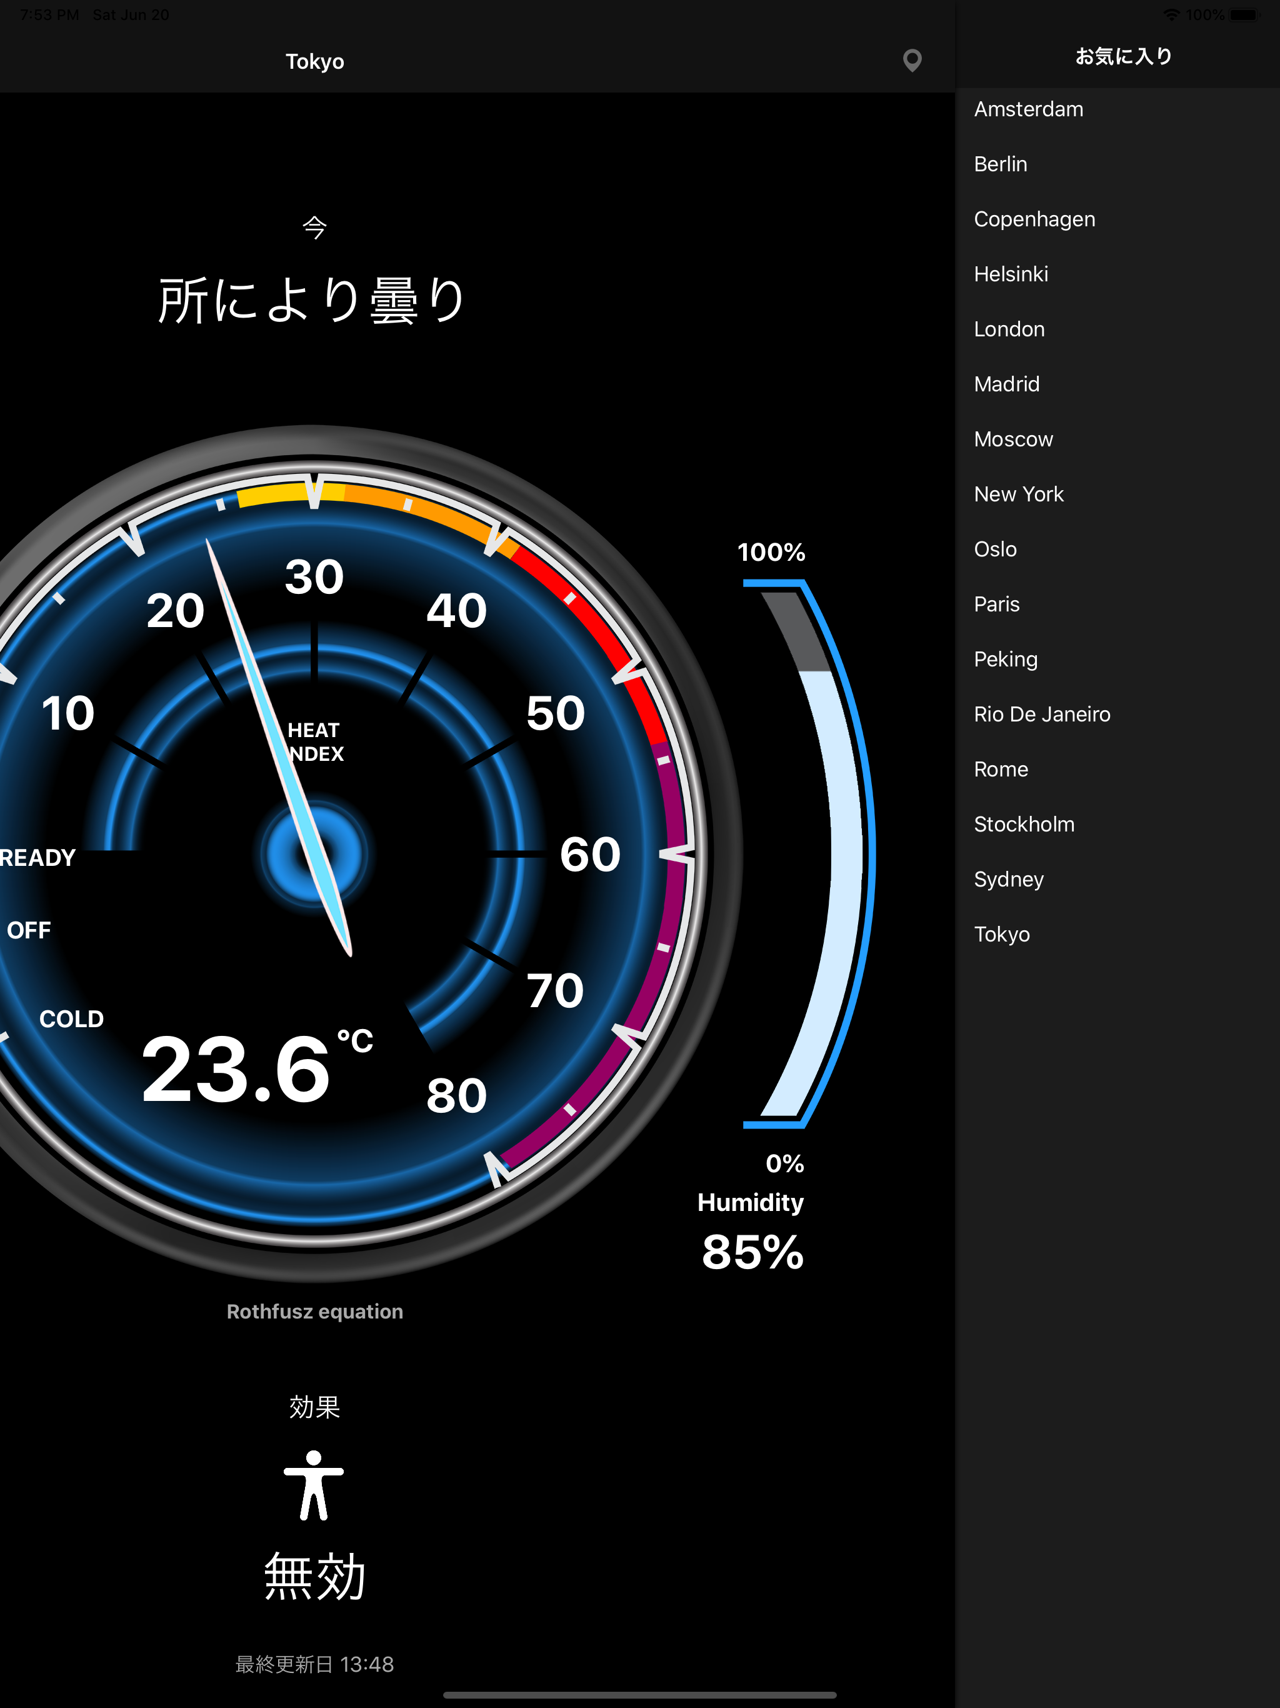The width and height of the screenshot is (1280, 1708).
Task: Tap the last updated 13:48 text
Action: (314, 1664)
